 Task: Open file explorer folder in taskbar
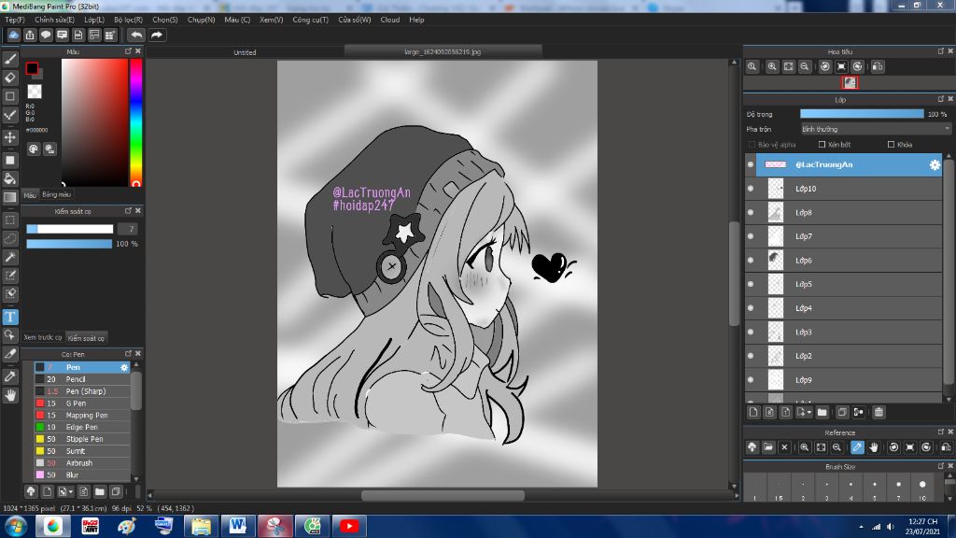pyautogui.click(x=201, y=526)
